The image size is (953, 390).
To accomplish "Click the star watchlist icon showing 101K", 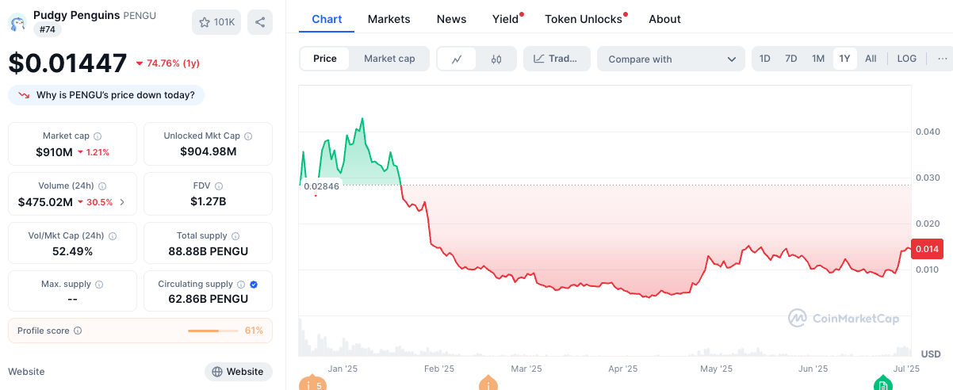I will click(x=216, y=22).
